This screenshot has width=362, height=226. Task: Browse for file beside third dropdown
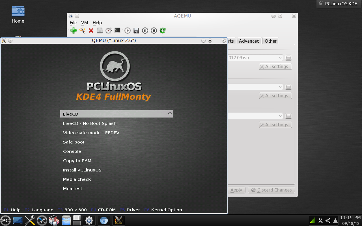pyautogui.click(x=288, y=116)
